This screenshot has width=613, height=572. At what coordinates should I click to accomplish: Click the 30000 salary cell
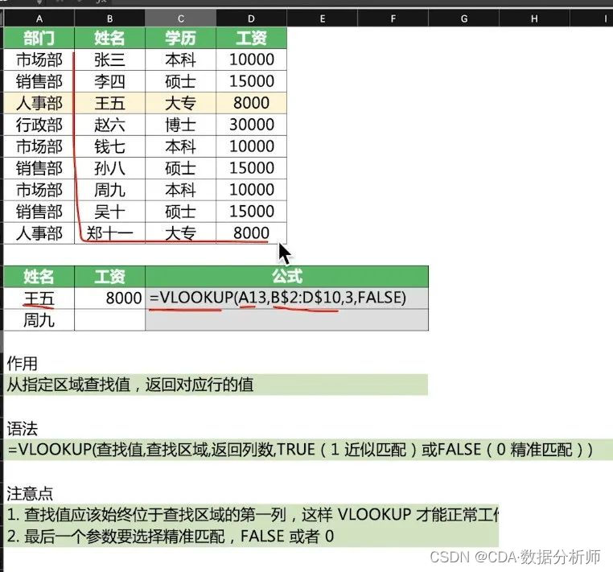251,125
